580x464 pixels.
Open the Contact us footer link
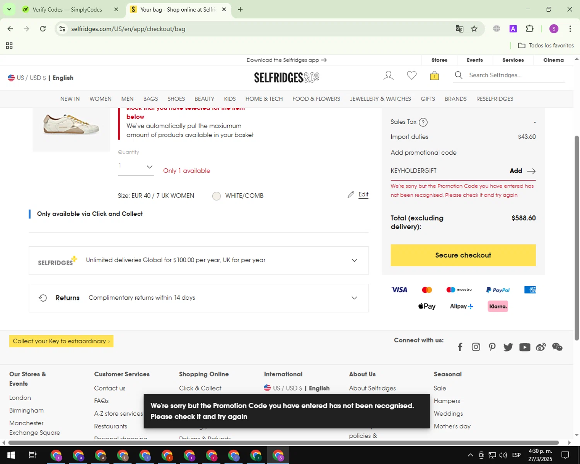pos(110,388)
